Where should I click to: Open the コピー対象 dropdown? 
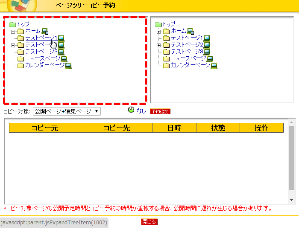tap(67, 111)
